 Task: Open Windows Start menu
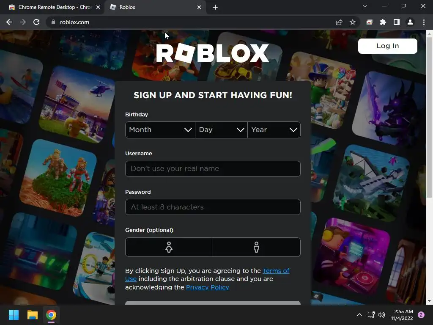(14, 315)
